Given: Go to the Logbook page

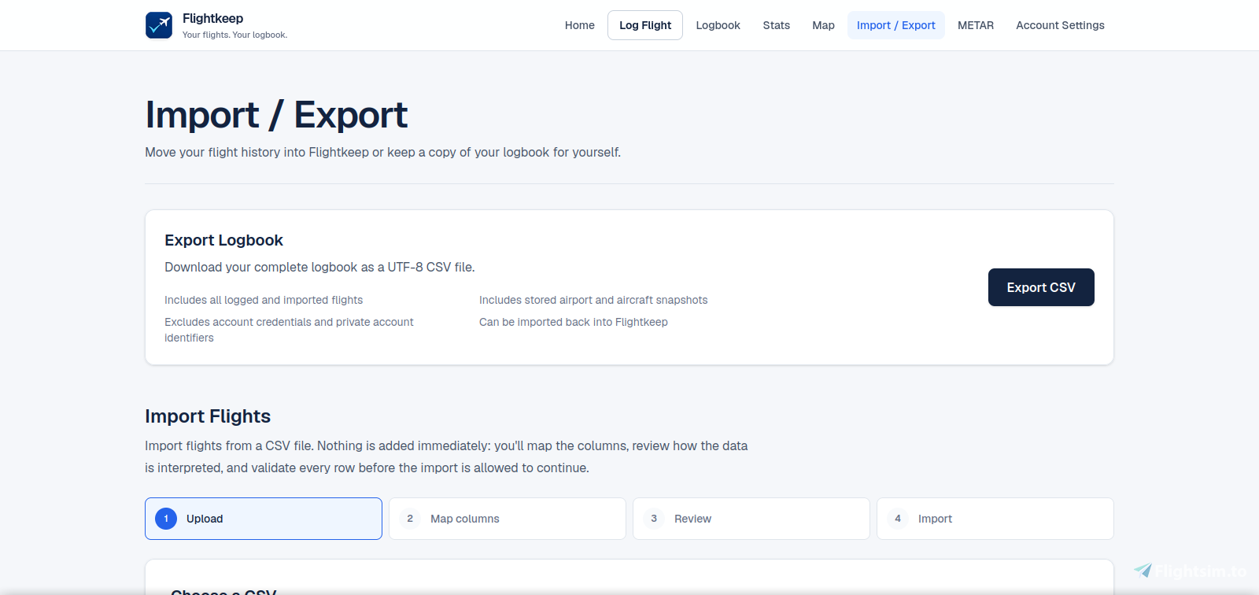Looking at the screenshot, I should pyautogui.click(x=718, y=25).
